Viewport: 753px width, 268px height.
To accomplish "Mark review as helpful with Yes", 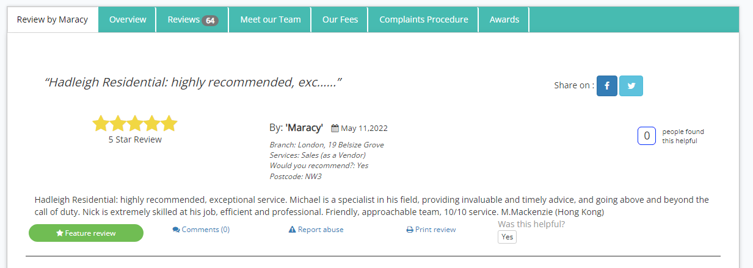I will click(507, 237).
